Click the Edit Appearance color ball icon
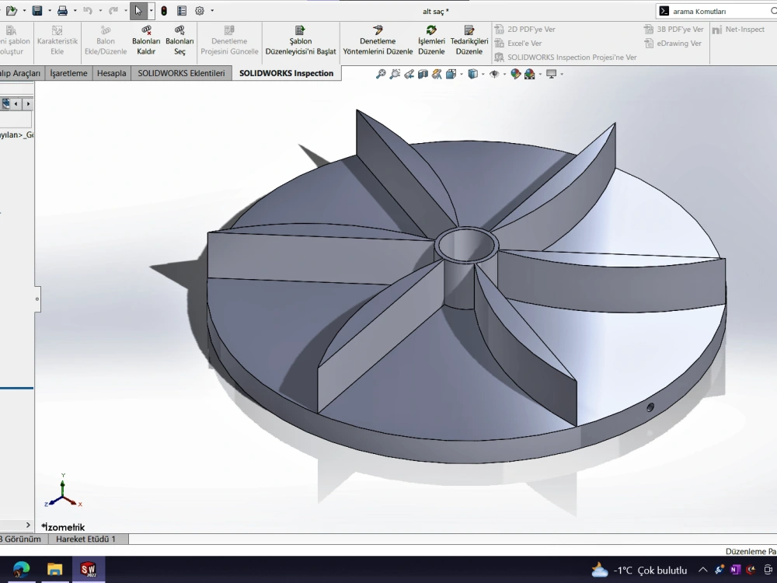This screenshot has width=777, height=583. coord(515,74)
